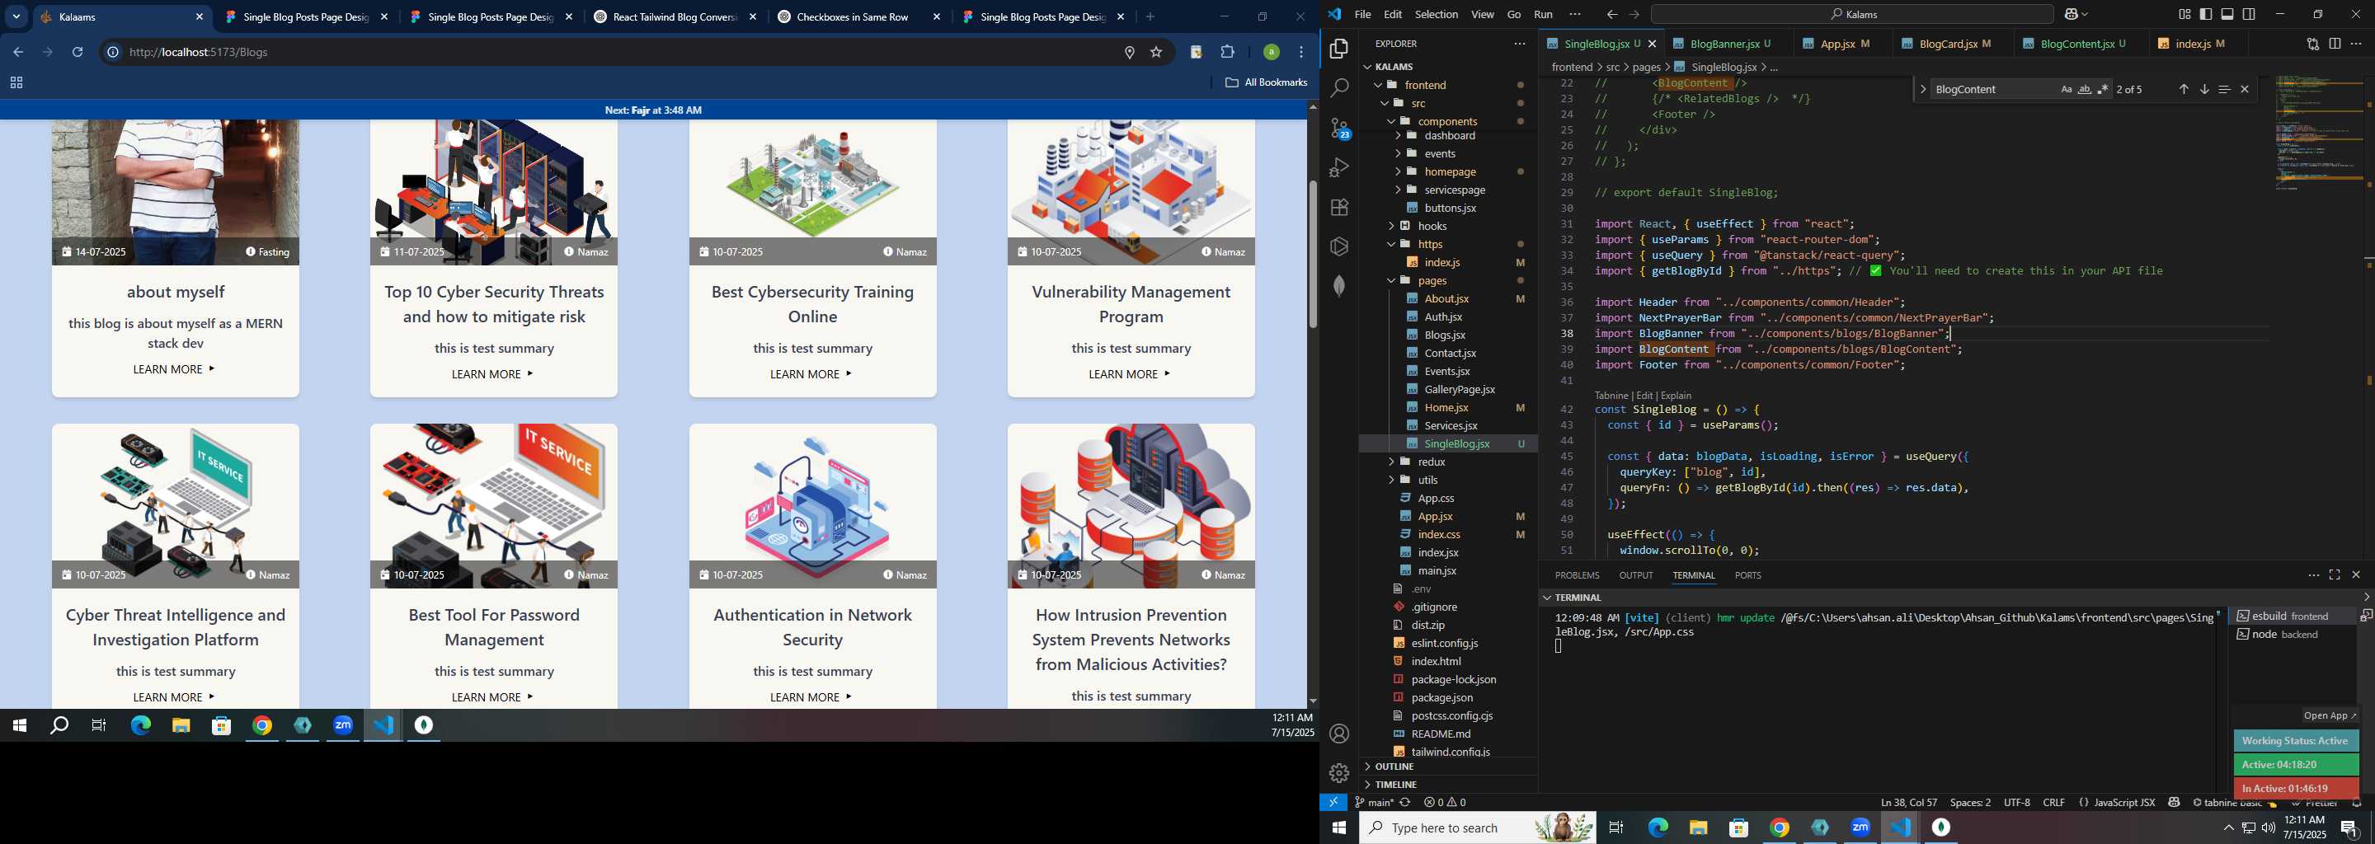Open the Chrome extensions puzzle icon
The width and height of the screenshot is (2375, 844).
coord(1227,53)
